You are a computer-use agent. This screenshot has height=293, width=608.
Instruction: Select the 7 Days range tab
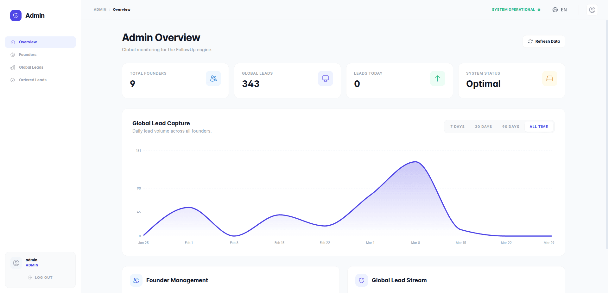(x=457, y=127)
